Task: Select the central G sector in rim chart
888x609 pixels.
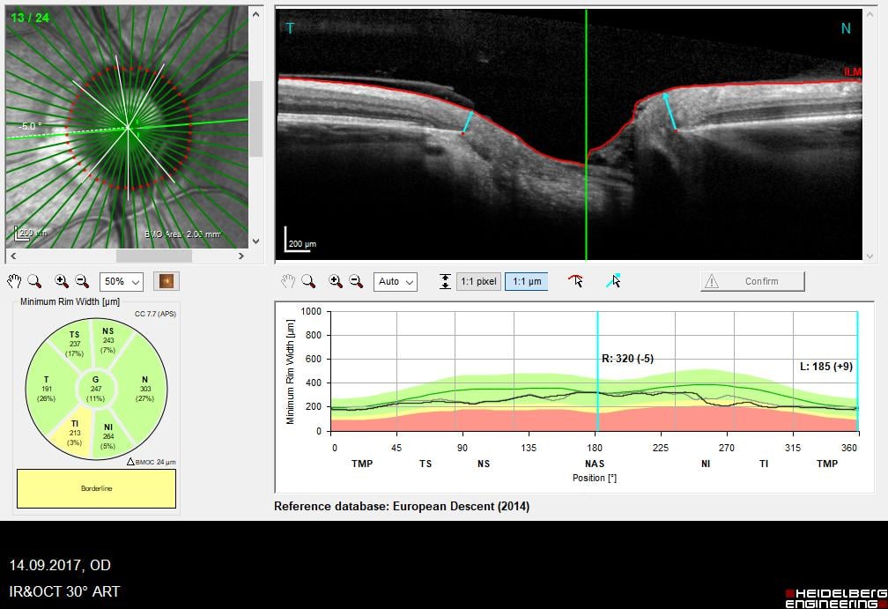Action: pyautogui.click(x=96, y=389)
